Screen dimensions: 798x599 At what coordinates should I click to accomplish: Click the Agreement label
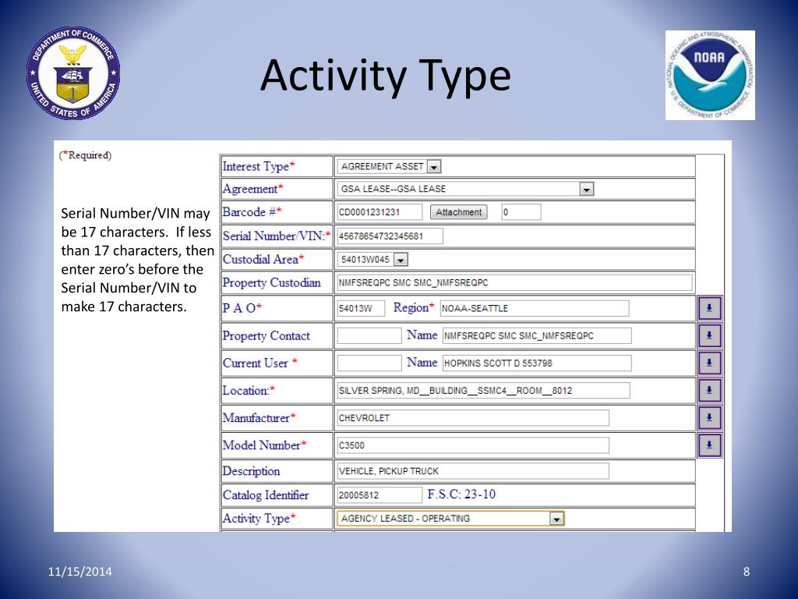pyautogui.click(x=253, y=189)
